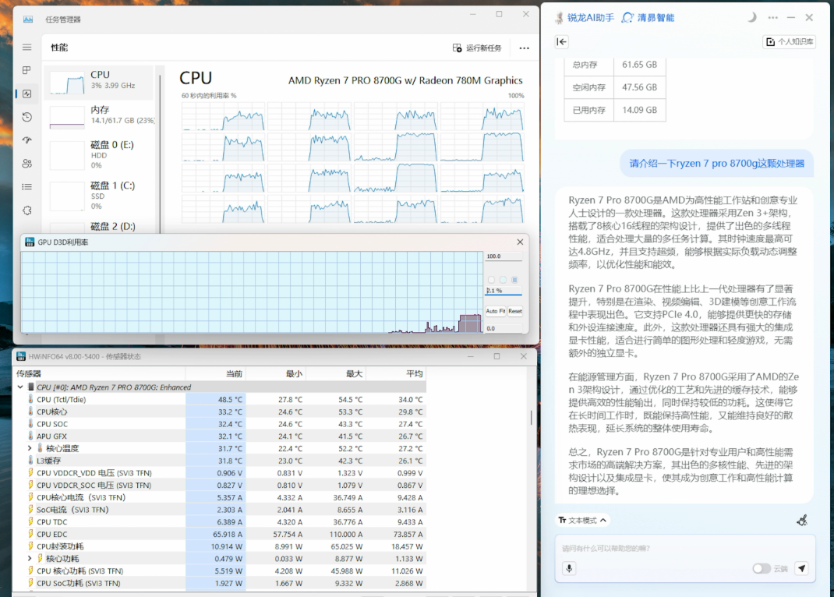Send message with the paper plane icon

(x=800, y=568)
